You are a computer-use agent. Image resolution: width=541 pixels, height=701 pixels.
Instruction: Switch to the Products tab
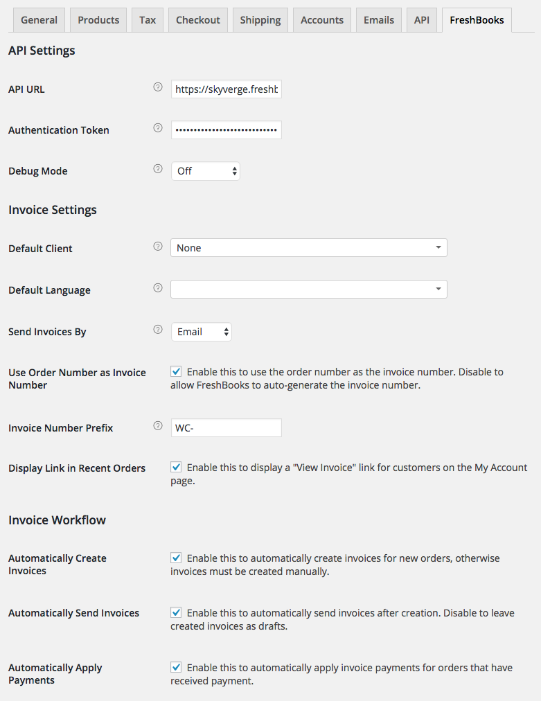[98, 20]
